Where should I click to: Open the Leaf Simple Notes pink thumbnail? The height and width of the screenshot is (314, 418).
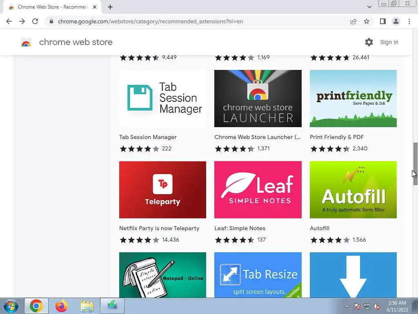258,190
